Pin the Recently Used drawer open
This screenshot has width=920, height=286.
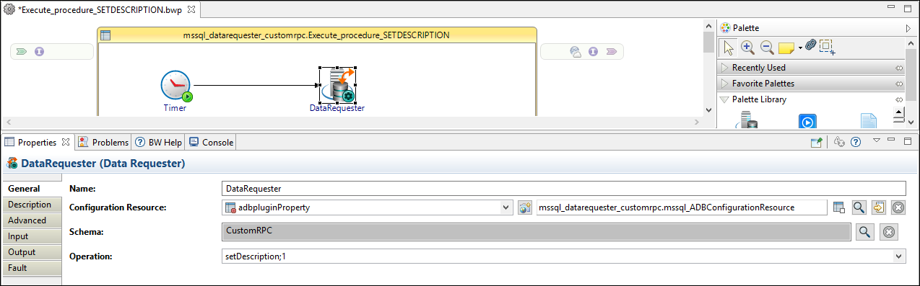[x=899, y=68]
